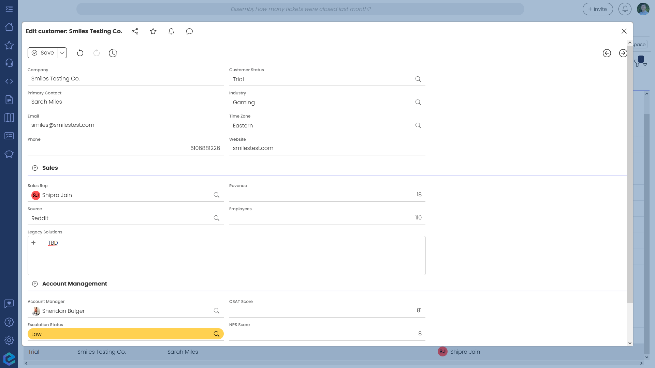Subscribe to notifications with dialog bell icon
This screenshot has width=655, height=368.
tap(171, 31)
